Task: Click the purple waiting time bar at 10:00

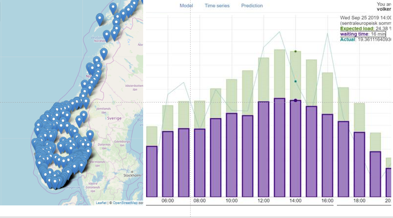Action: point(232,155)
